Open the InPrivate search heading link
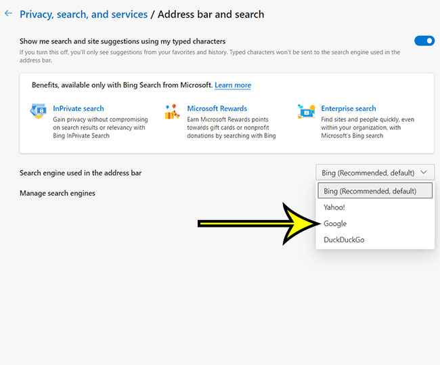 (79, 108)
